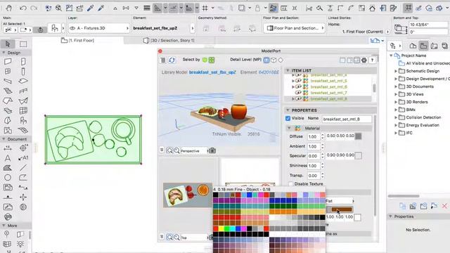Click the brown pen color swatch button
Image resolution: width=450 pixels, height=253 pixels.
tap(342, 209)
